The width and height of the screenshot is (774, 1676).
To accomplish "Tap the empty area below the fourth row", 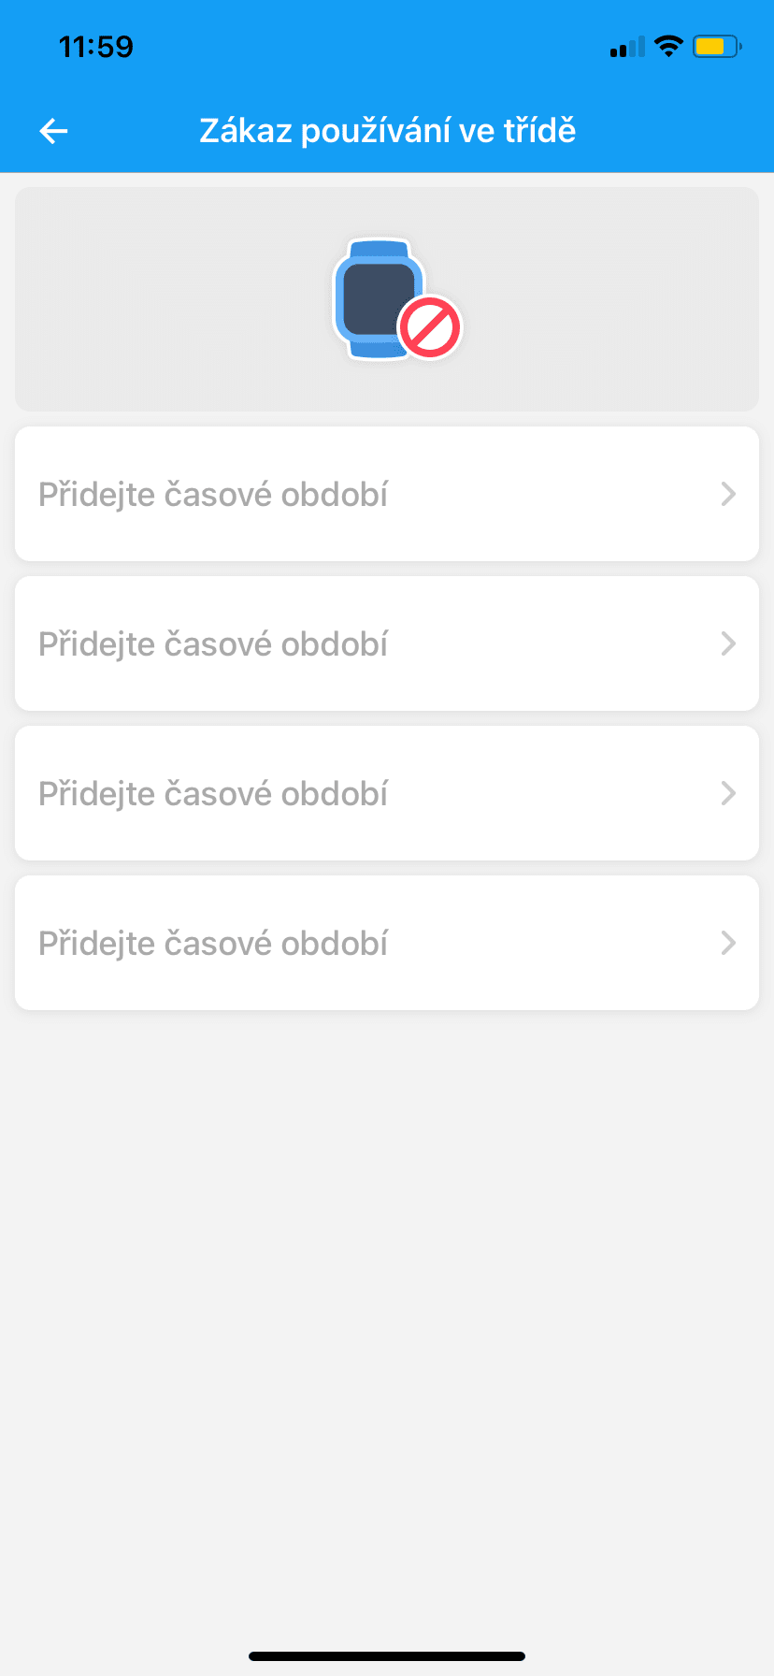I will pos(387,1309).
